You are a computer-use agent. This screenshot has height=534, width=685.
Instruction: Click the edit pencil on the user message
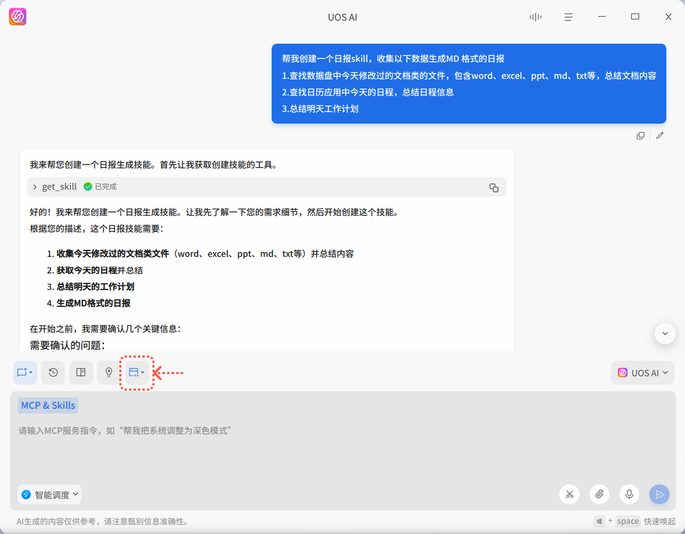tap(660, 135)
